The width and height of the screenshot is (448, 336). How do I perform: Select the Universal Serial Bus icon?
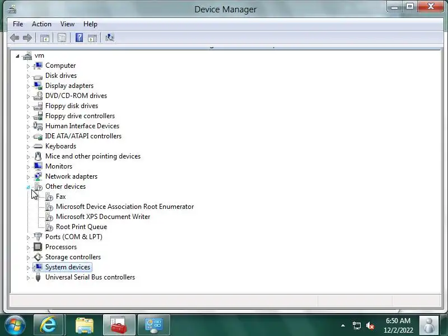38,277
